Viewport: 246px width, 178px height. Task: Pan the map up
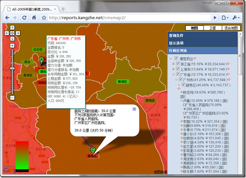pyautogui.click(x=12, y=27)
